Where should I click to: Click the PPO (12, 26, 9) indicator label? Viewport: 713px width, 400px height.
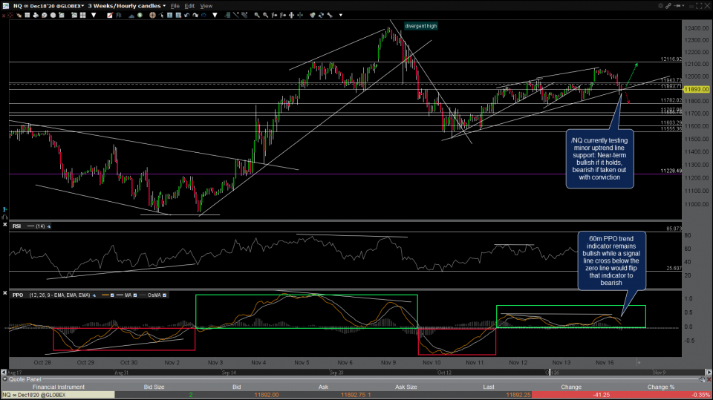coord(51,295)
